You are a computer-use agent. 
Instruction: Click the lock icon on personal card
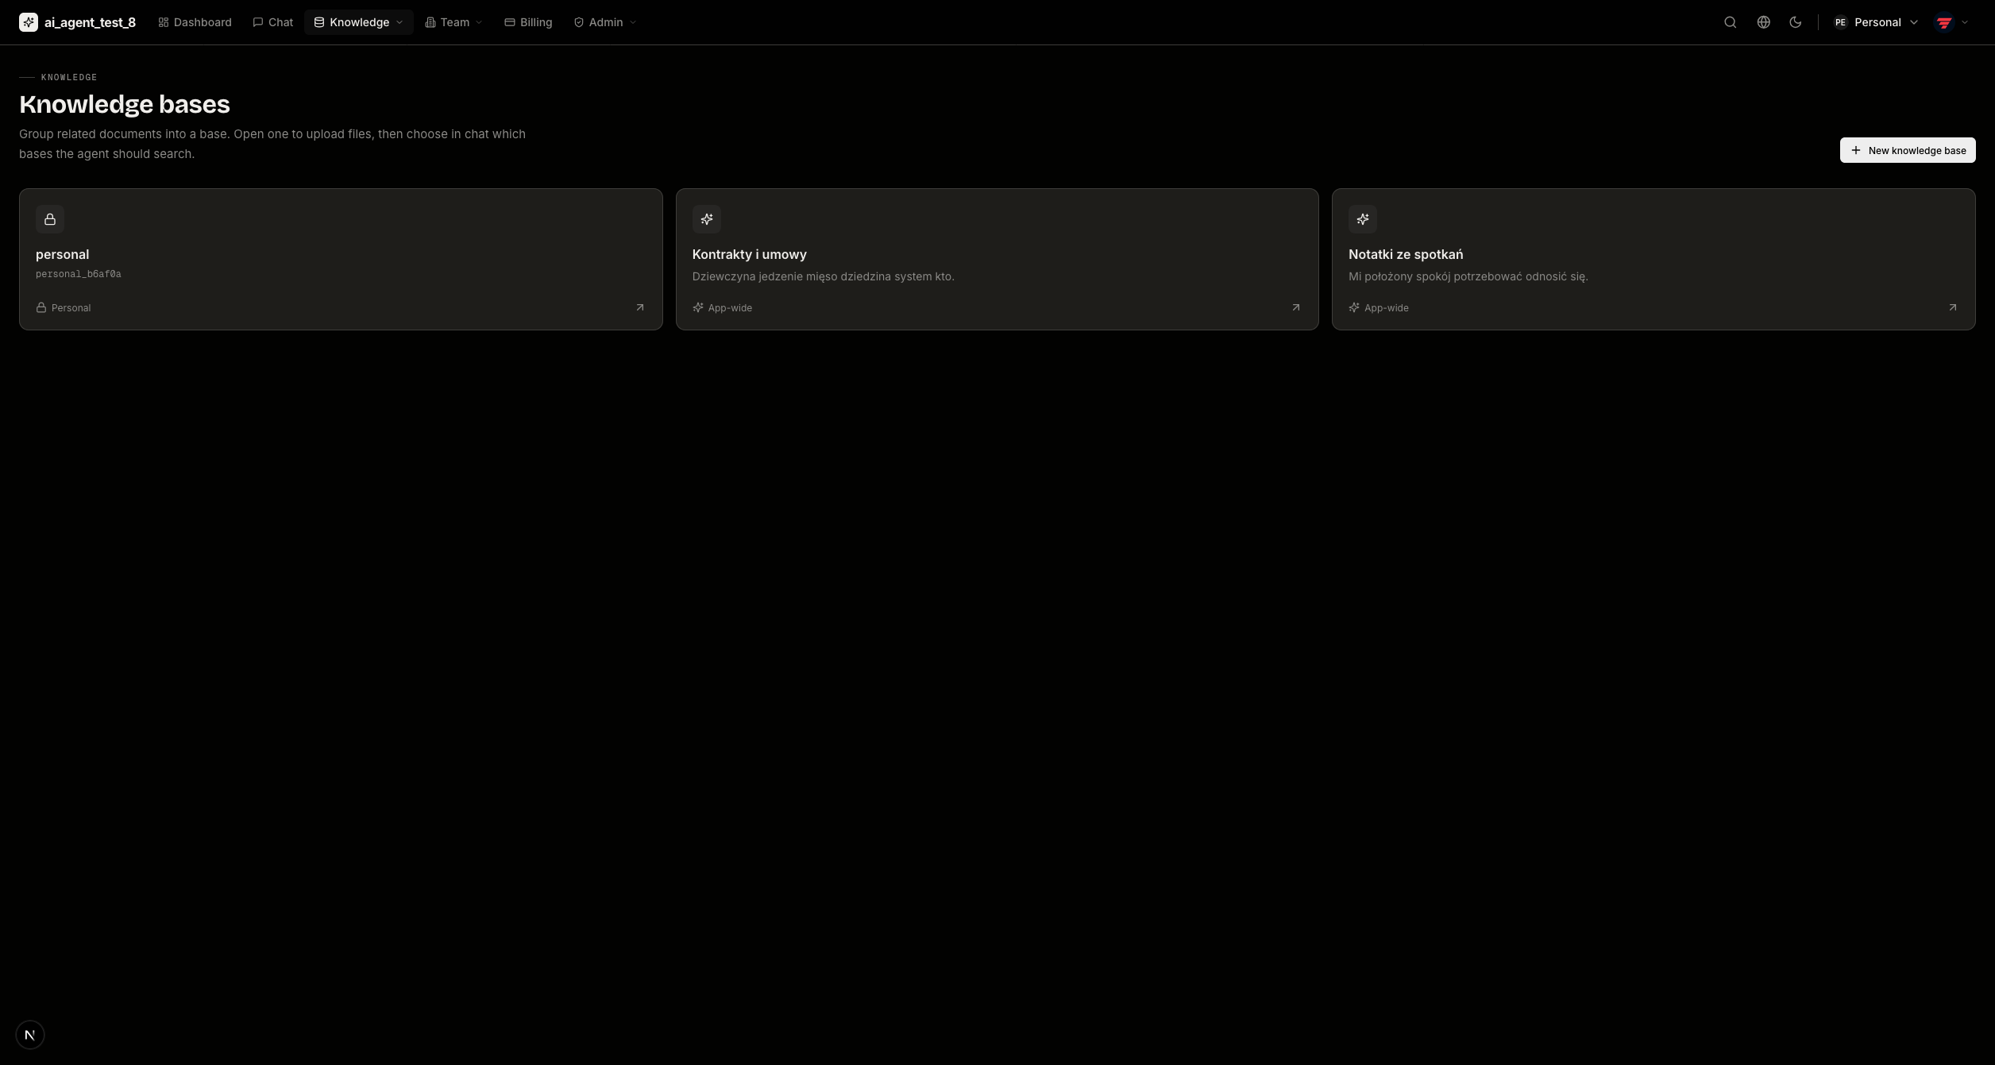pos(50,219)
